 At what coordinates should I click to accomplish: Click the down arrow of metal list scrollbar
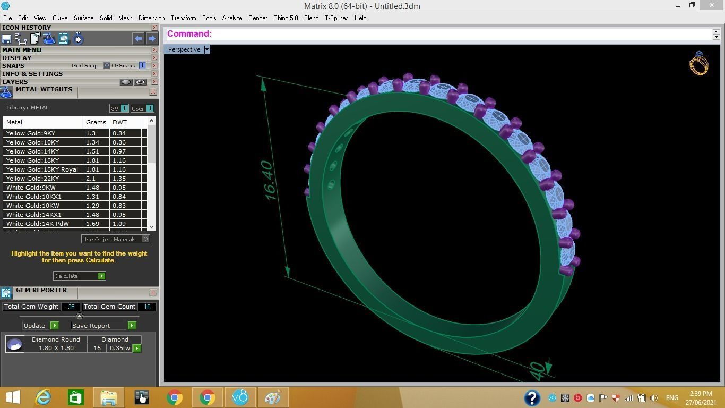(x=152, y=226)
